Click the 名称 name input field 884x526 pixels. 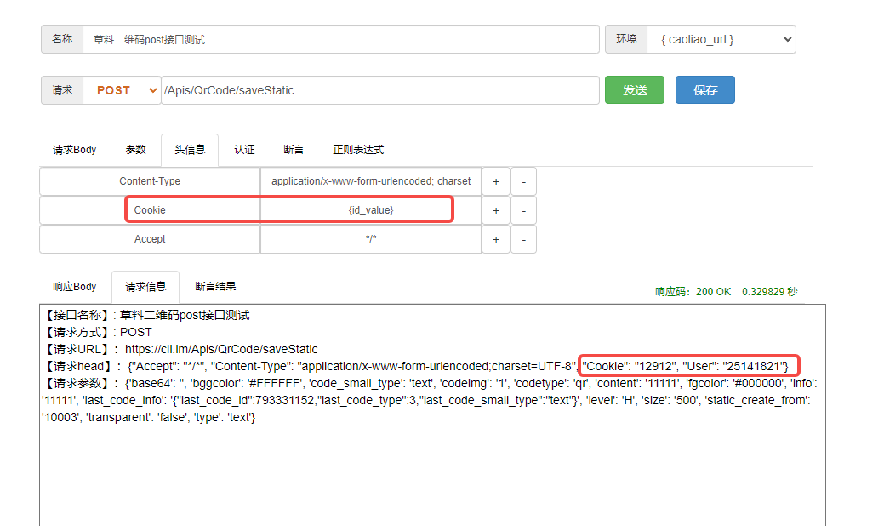340,39
